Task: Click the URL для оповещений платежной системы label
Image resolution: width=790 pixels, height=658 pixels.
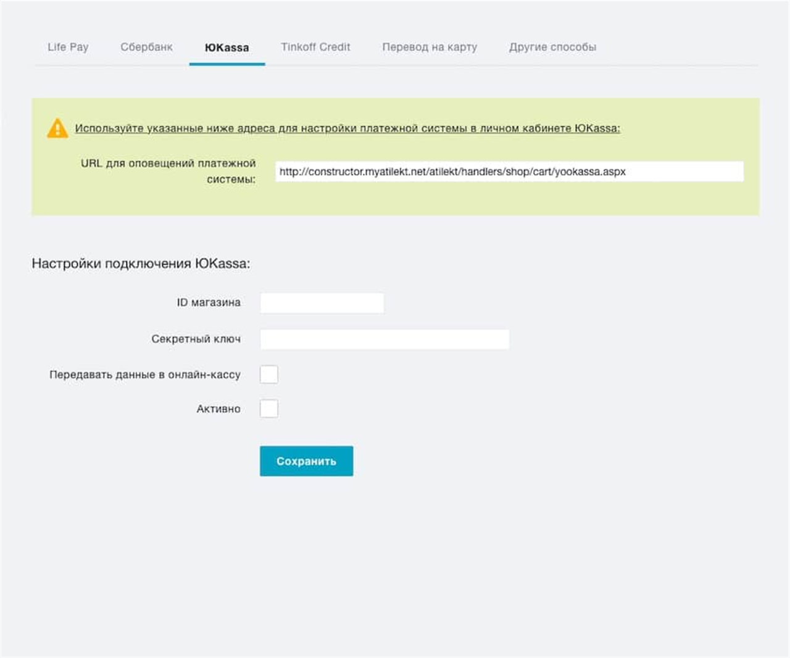Action: pos(168,171)
